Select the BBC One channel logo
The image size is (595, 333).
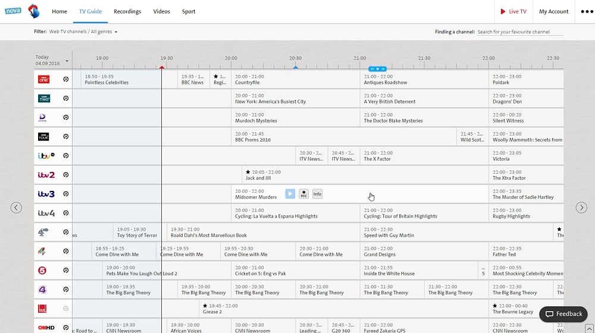click(43, 79)
